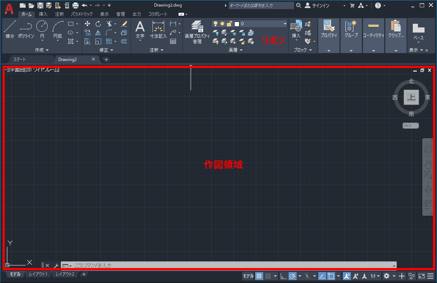Toggle annotation objects visibility in status bar
This screenshot has width=437, height=283.
click(347, 276)
